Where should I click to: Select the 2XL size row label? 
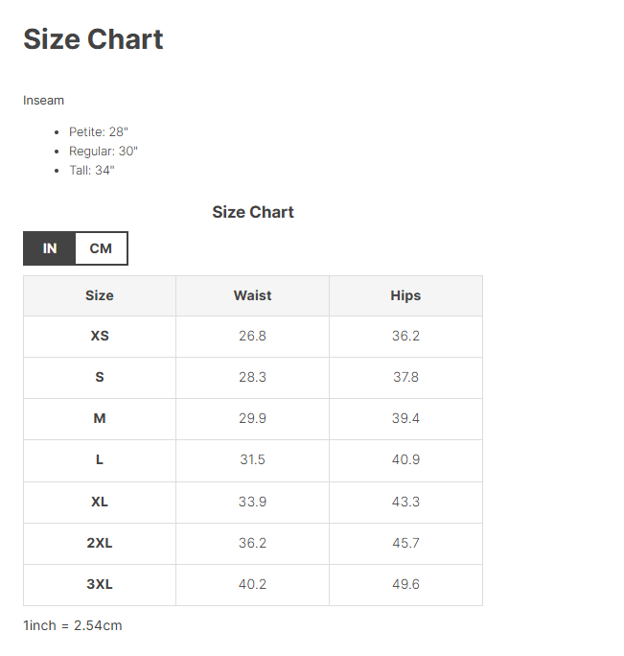coord(100,543)
